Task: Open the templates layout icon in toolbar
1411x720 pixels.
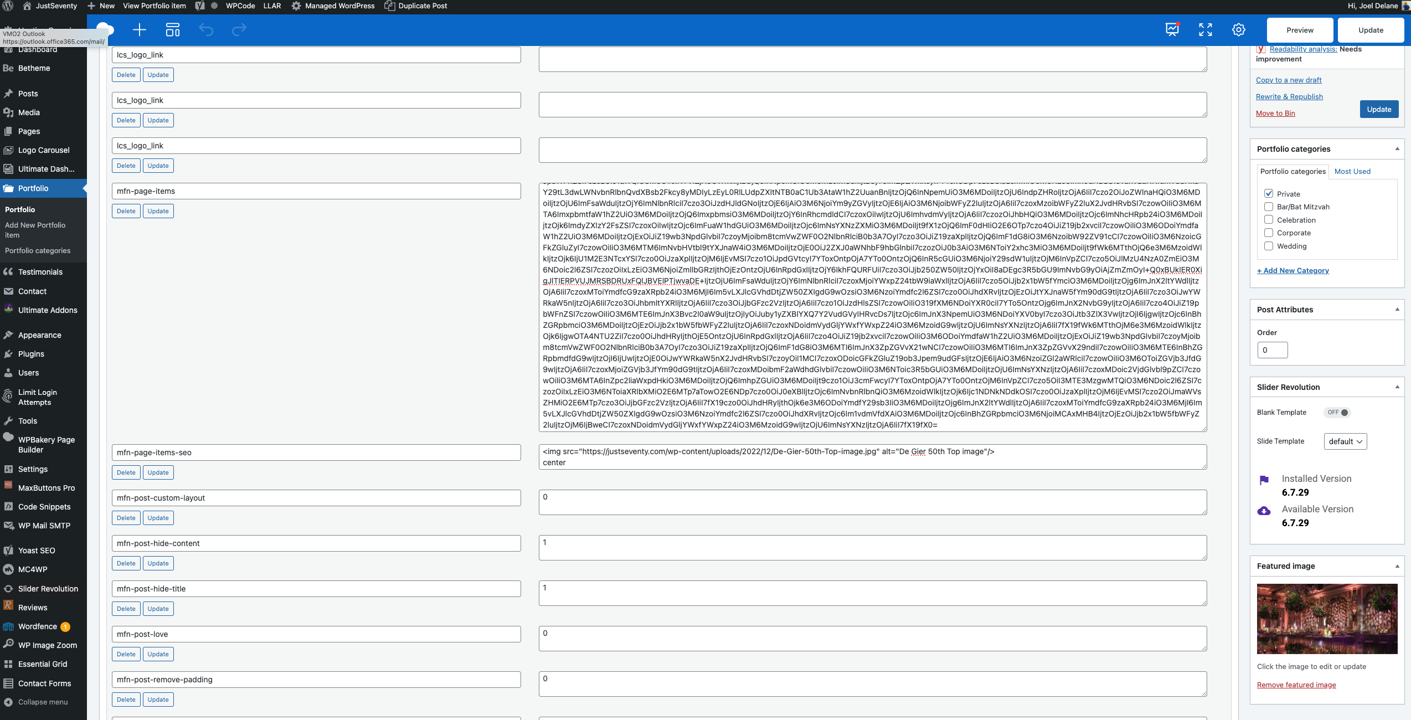Action: 173,30
